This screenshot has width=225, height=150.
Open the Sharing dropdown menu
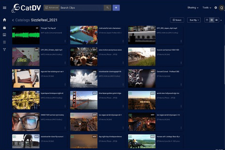click(192, 8)
